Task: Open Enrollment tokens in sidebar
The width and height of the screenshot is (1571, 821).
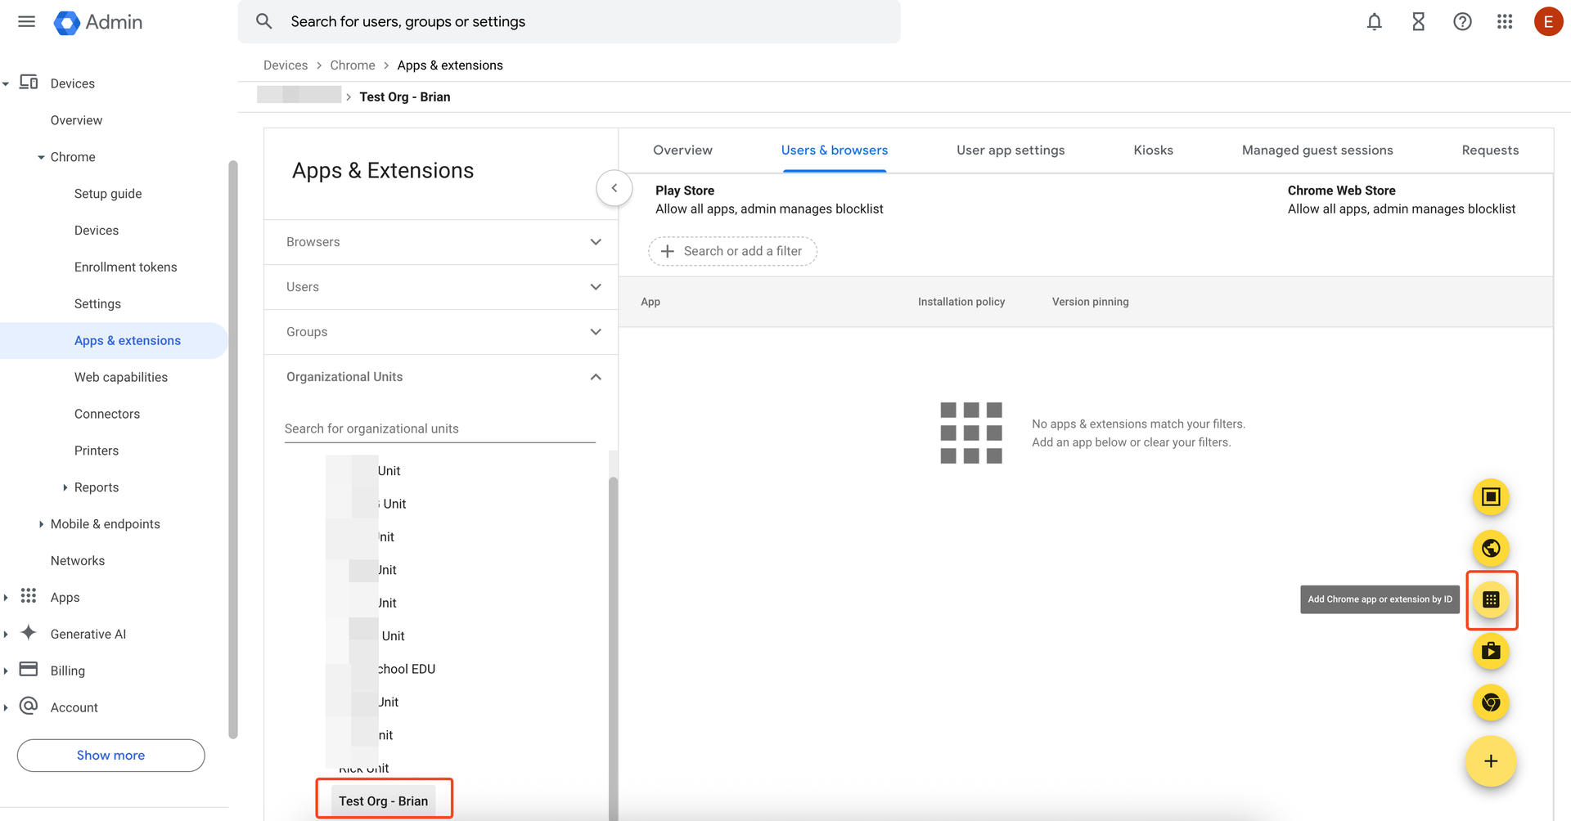Action: click(x=125, y=267)
